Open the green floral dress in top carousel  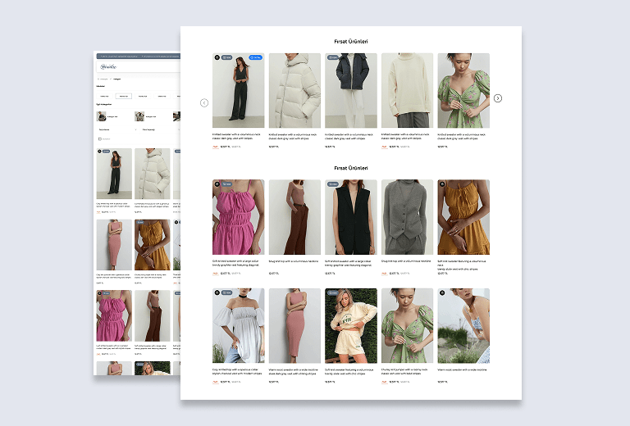tap(463, 91)
